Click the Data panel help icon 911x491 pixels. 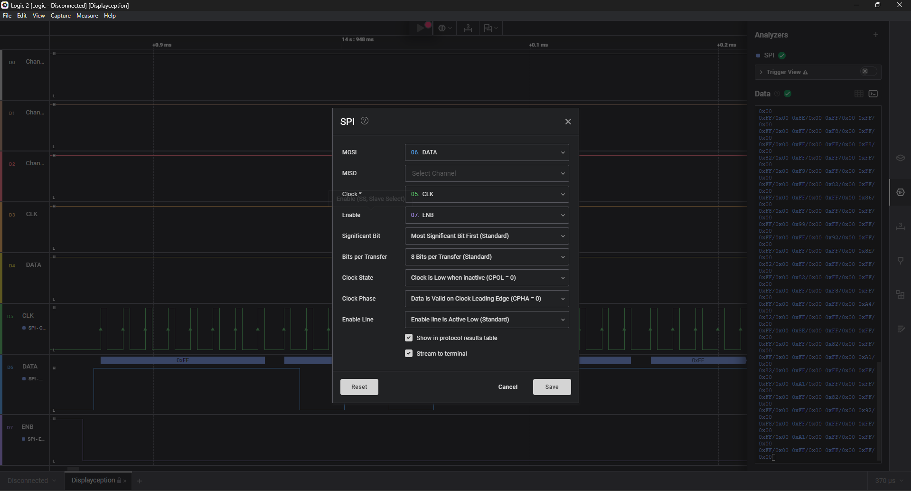[777, 94]
